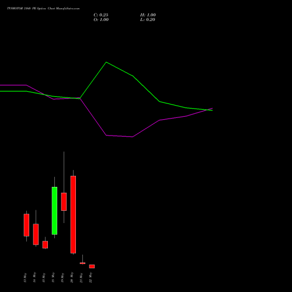
Task: Select the close value C: 0.25
Action: point(101,15)
